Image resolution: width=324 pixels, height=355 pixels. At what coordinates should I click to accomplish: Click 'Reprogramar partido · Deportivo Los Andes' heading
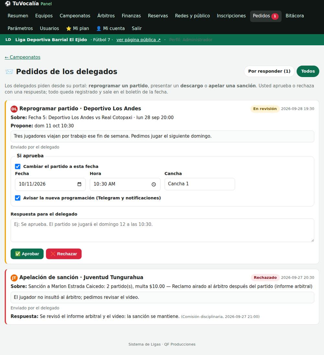point(80,109)
